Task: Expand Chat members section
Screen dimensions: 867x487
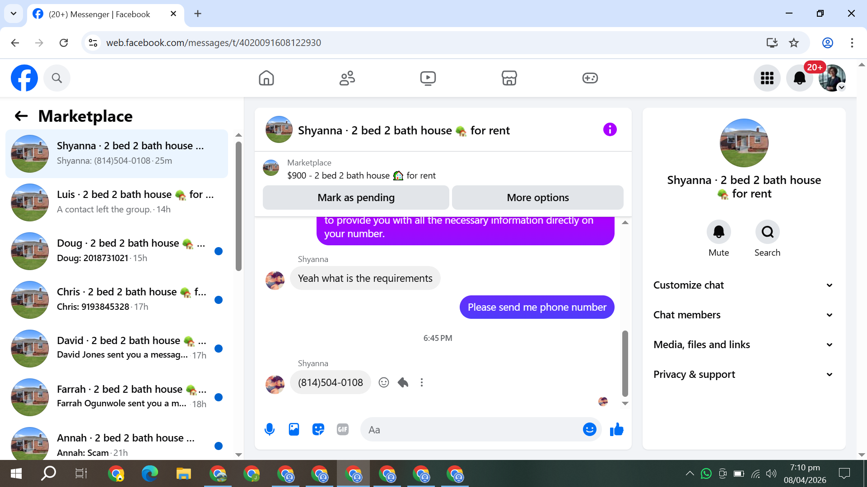Action: (743, 315)
